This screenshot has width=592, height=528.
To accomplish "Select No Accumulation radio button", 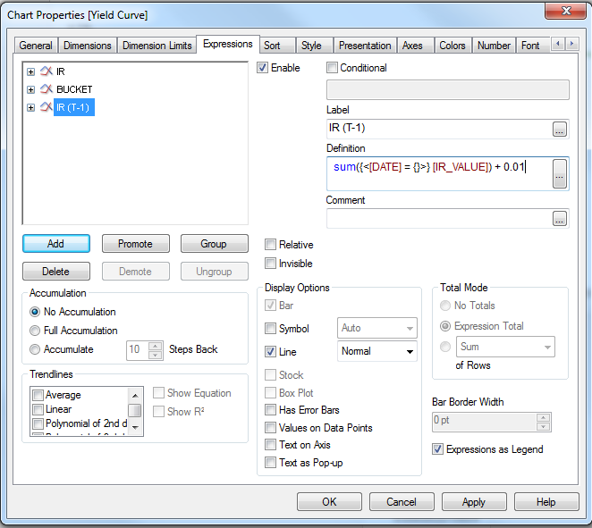I will (35, 312).
